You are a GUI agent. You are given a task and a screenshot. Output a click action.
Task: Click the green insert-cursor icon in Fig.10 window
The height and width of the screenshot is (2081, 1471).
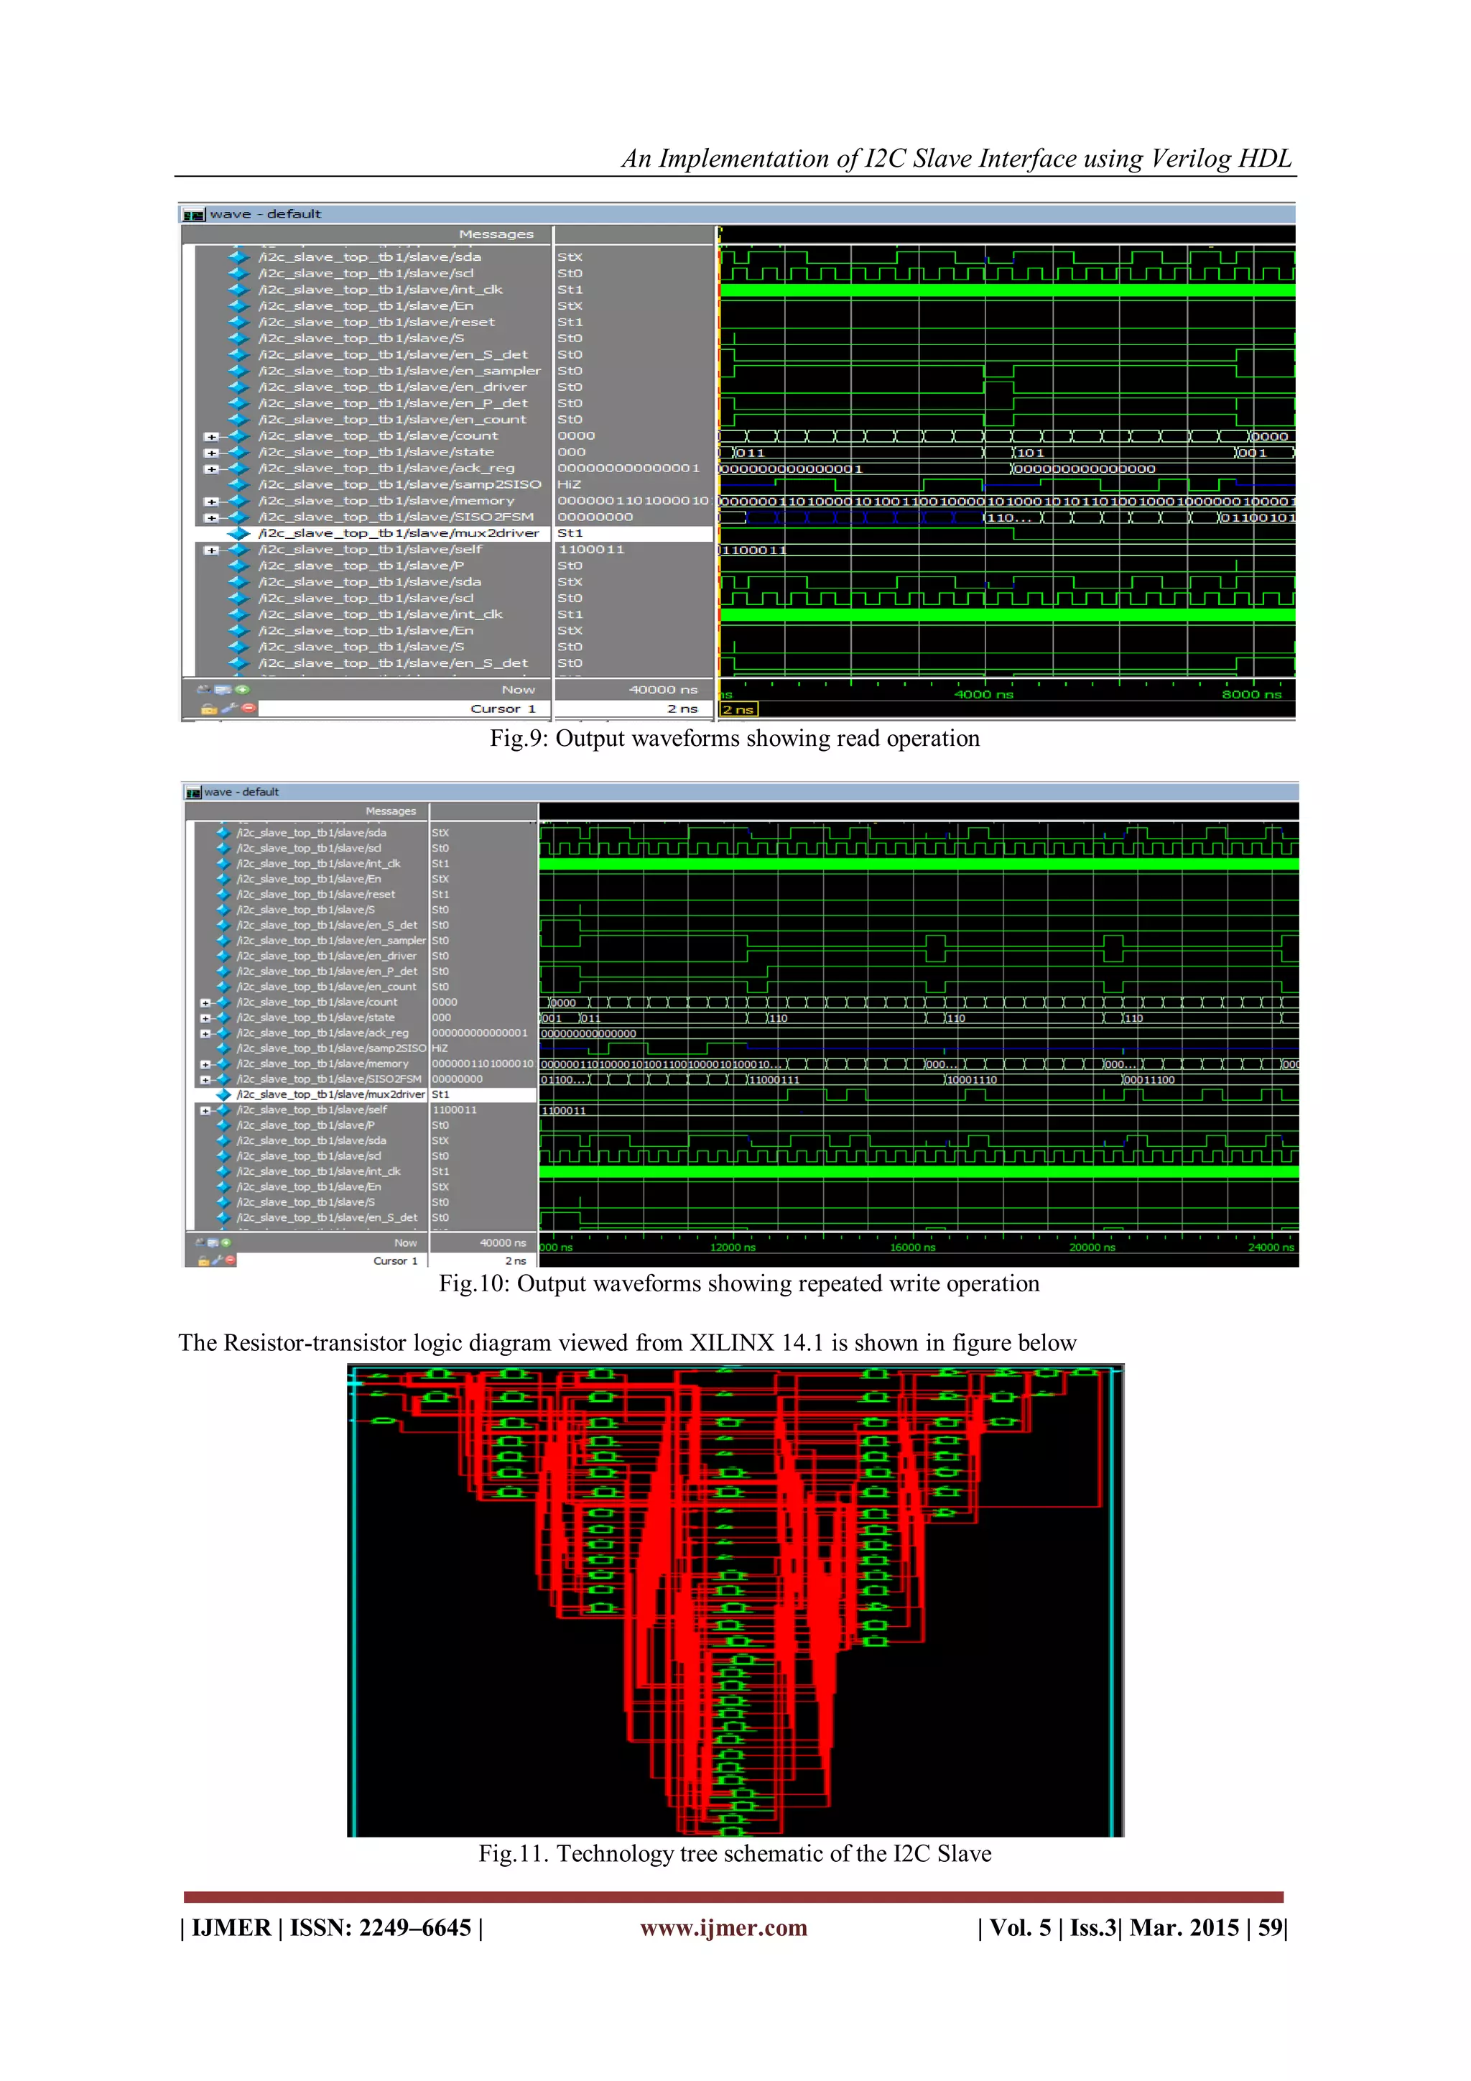(x=226, y=1242)
